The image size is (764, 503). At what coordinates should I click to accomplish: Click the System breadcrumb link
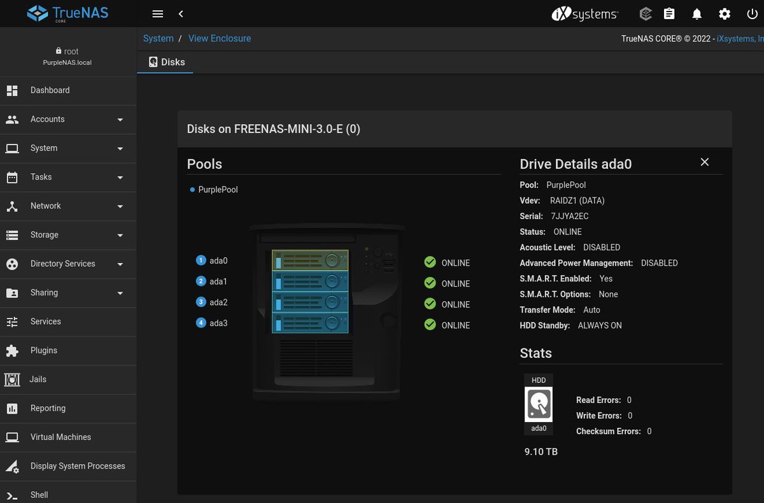click(x=159, y=38)
